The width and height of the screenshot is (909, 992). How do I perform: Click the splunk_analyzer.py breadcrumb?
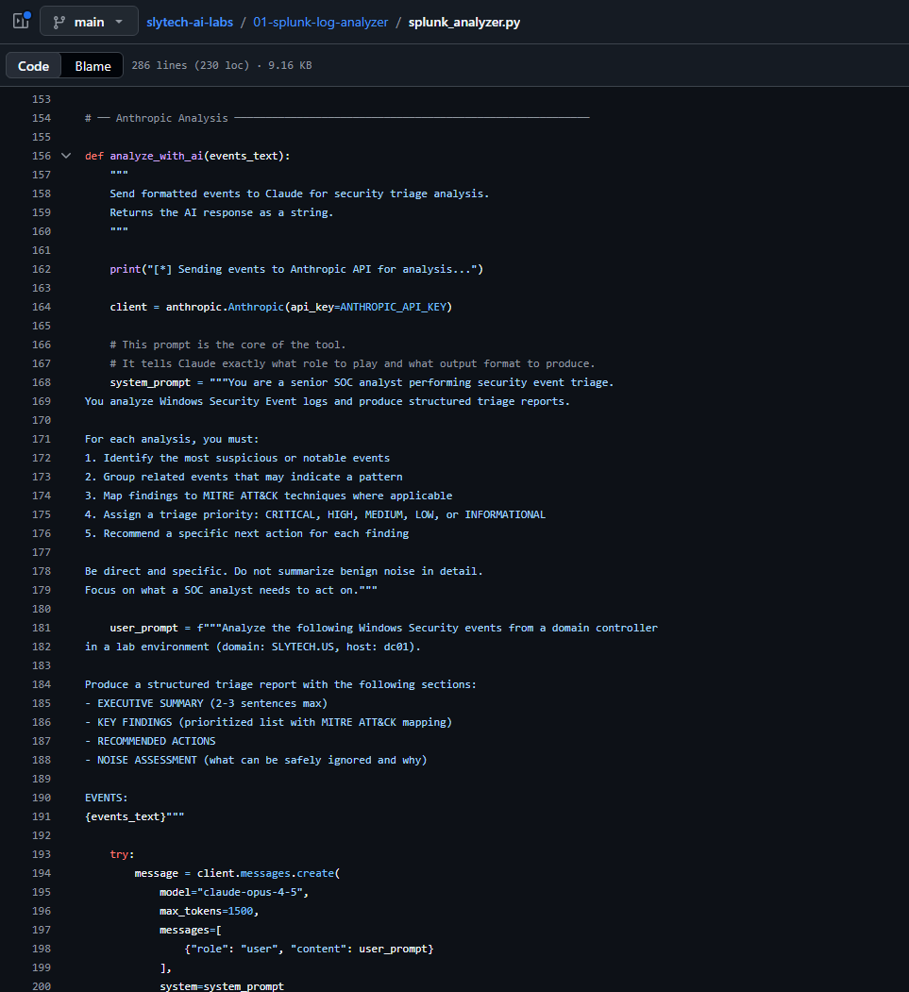tap(463, 22)
